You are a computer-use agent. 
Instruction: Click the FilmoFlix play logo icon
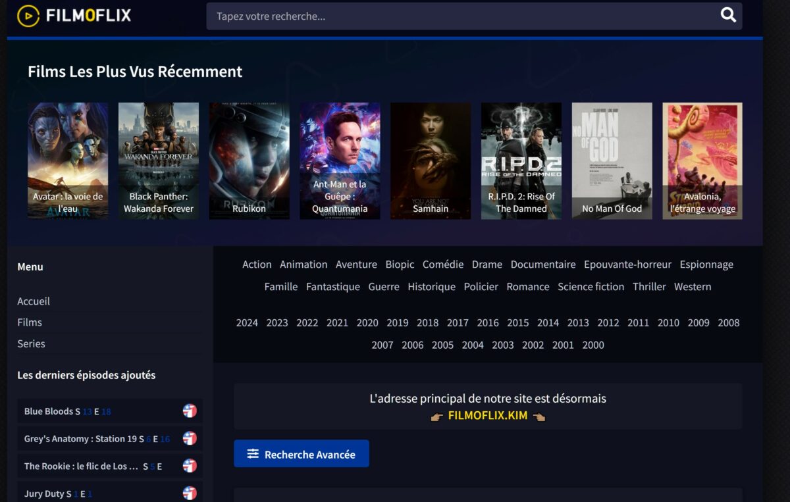[28, 15]
